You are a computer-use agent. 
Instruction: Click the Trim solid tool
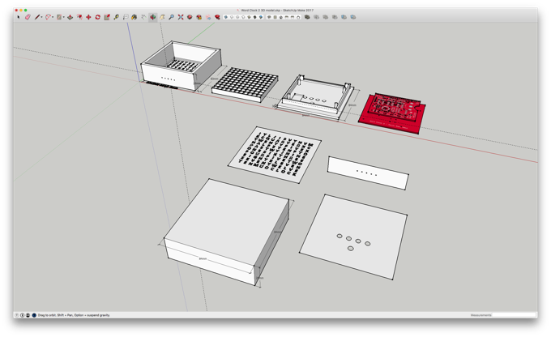(344, 17)
